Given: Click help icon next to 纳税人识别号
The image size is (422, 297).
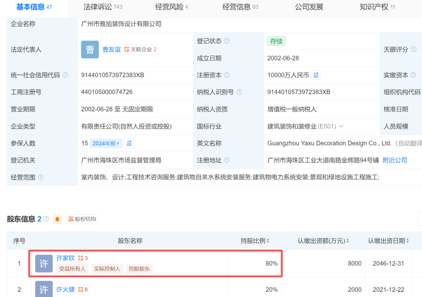Looking at the screenshot, I should point(239,92).
